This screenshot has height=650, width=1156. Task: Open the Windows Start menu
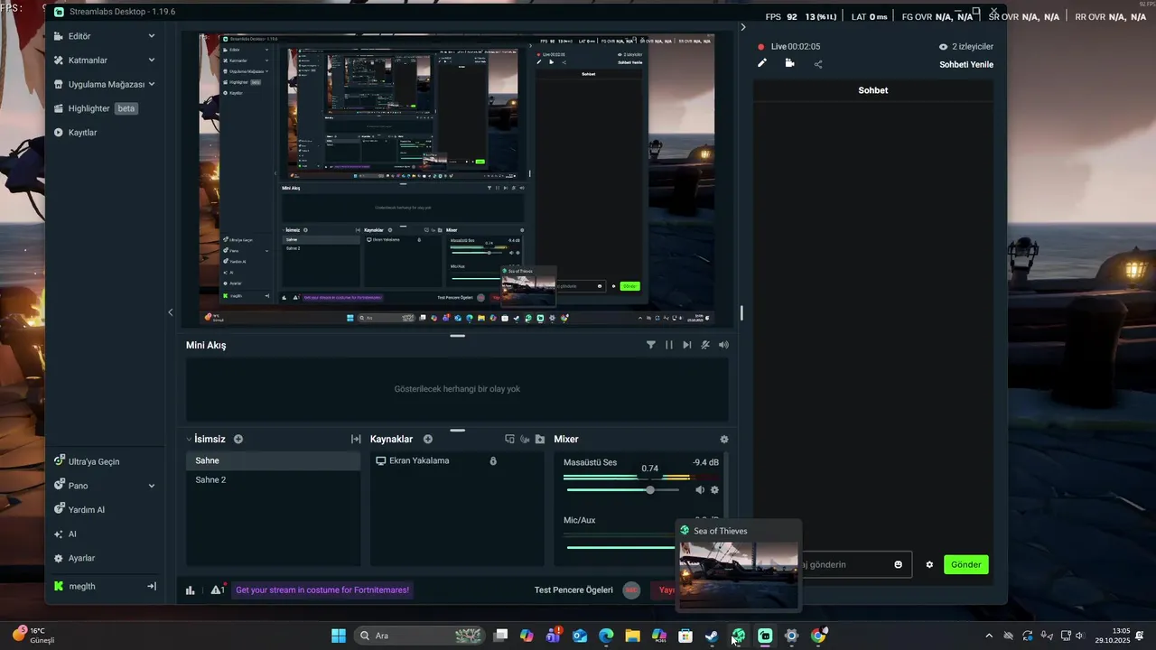[339, 636]
